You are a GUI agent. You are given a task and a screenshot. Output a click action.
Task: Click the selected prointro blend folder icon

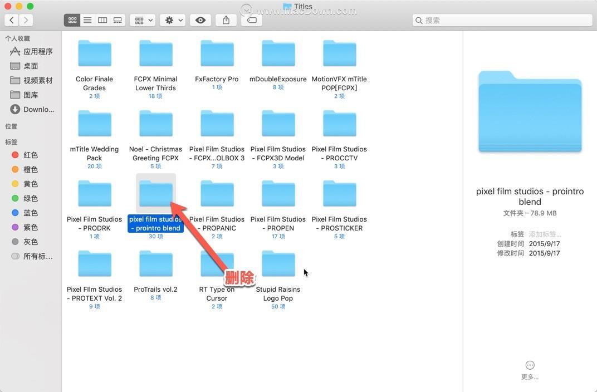pos(156,194)
